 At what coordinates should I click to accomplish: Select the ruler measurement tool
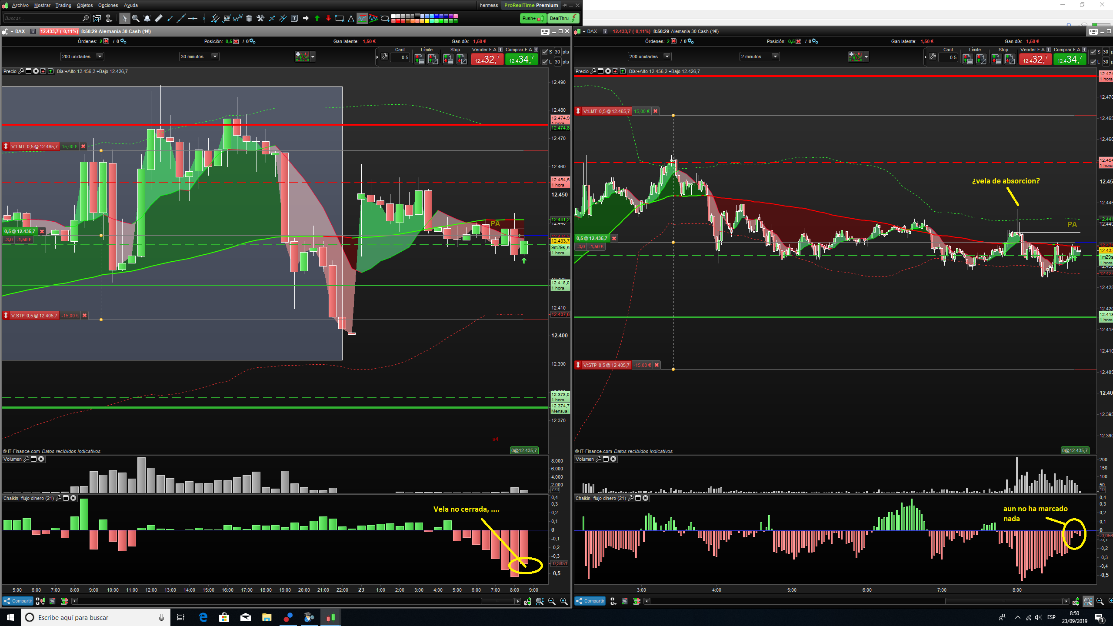tap(159, 18)
